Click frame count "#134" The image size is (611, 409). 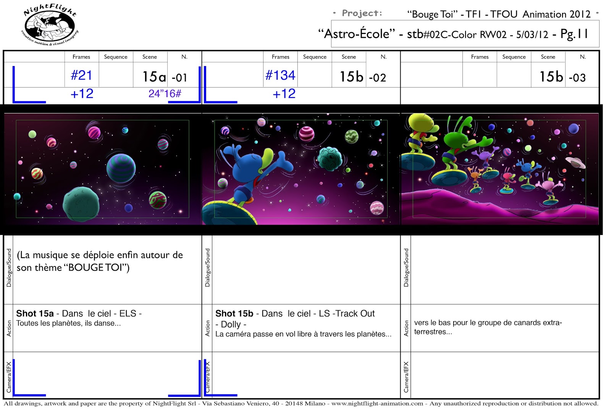click(280, 75)
